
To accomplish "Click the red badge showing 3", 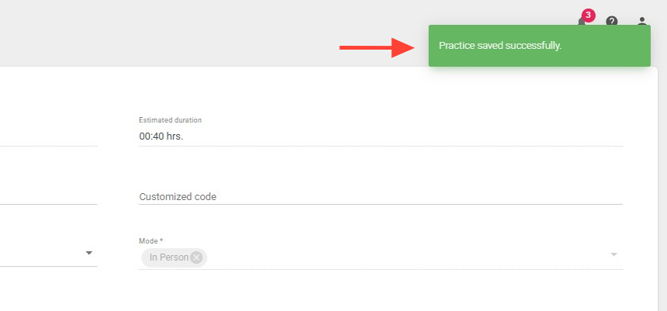I will [588, 15].
